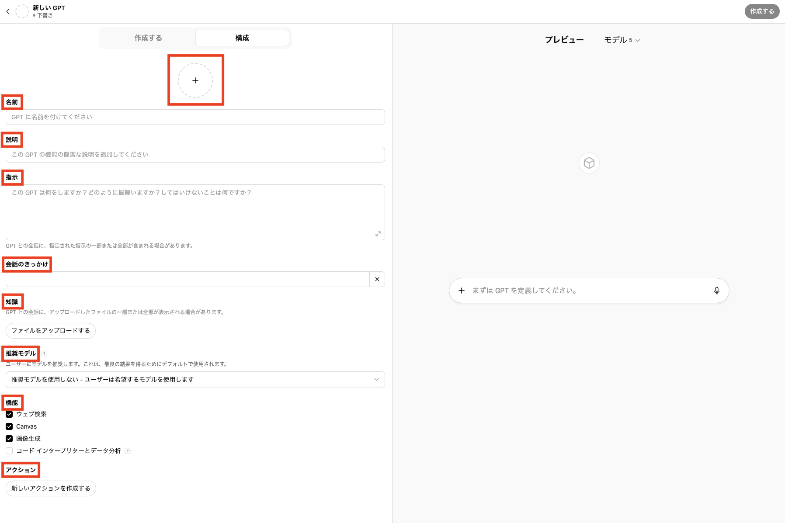Enable コードインタープリターとデータ分析

click(x=9, y=450)
